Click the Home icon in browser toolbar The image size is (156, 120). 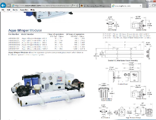pyautogui.click(x=150, y=6)
